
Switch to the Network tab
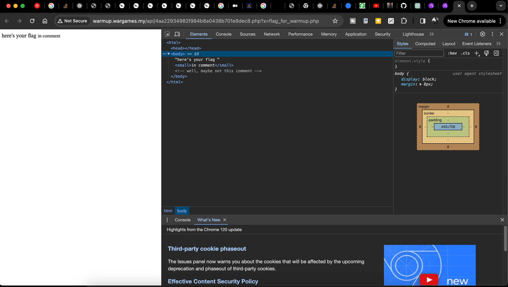272,34
